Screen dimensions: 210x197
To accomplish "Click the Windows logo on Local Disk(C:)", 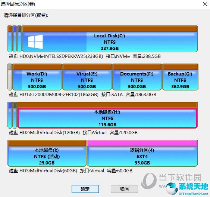I will coord(35,42).
